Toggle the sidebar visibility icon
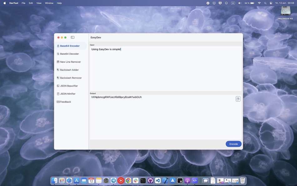This screenshot has width=297, height=186. [x=73, y=37]
